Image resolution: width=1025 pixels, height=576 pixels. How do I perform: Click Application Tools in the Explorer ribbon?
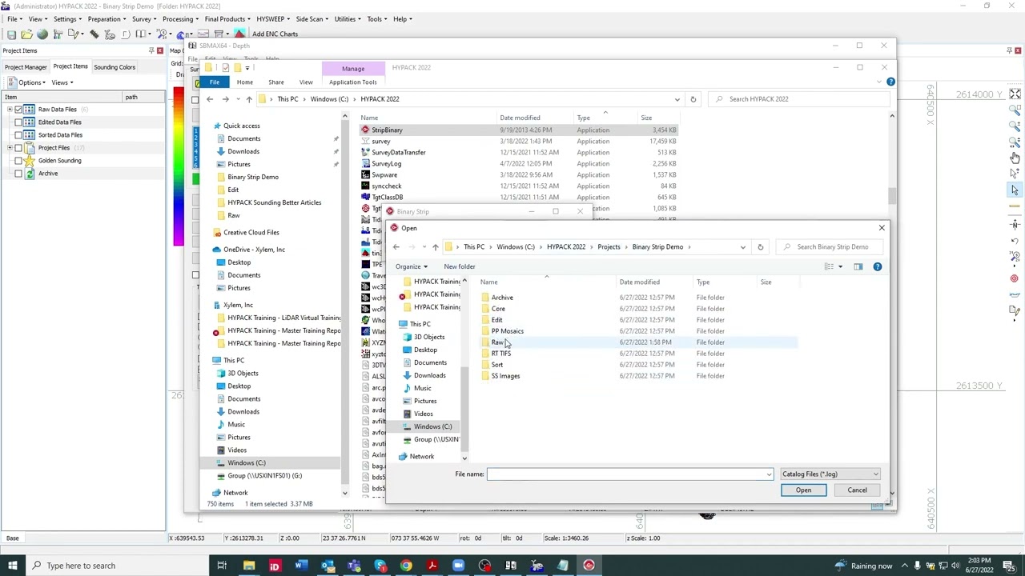[x=352, y=82]
